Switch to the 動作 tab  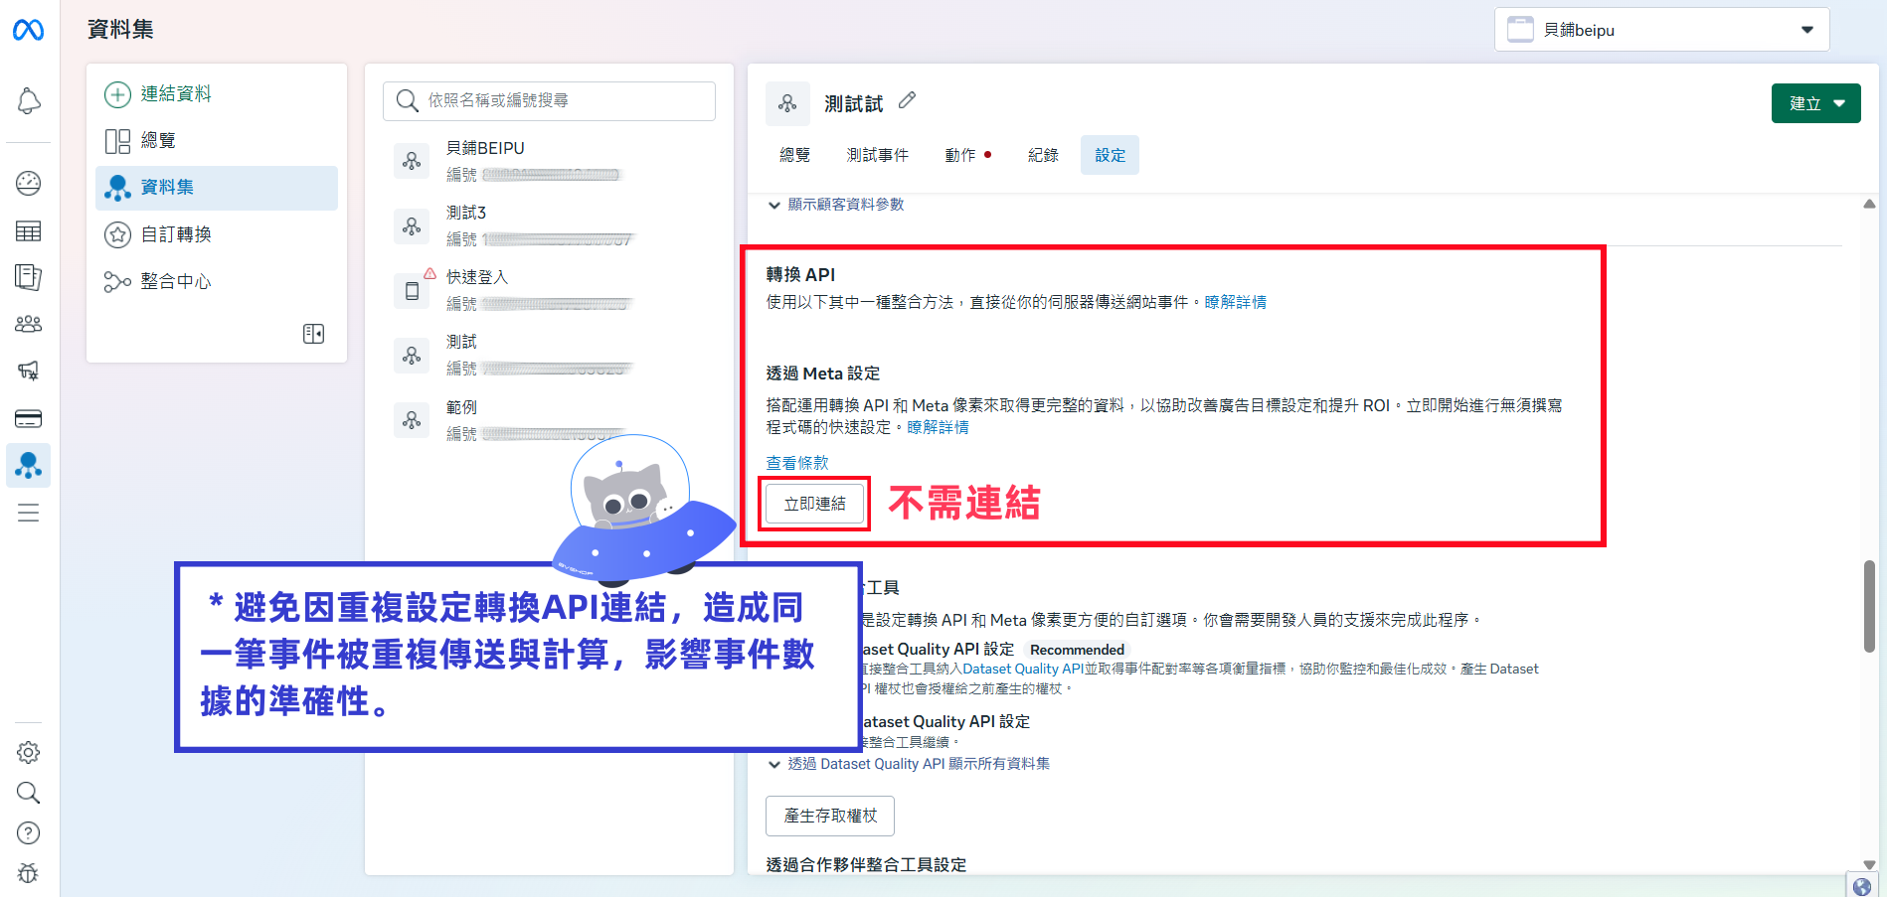[967, 155]
